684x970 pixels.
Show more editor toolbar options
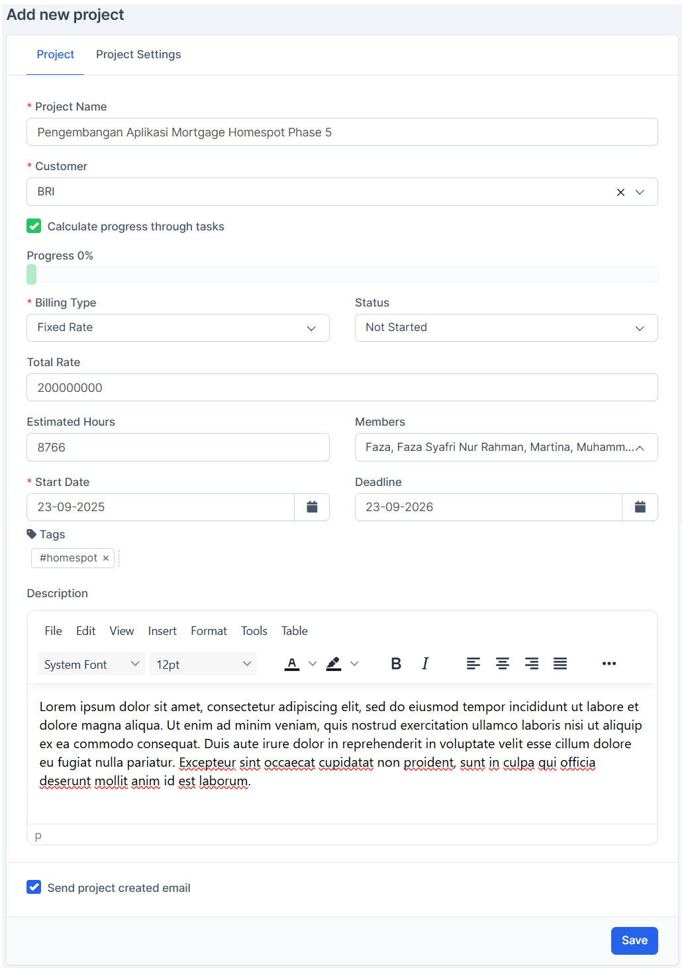(609, 663)
